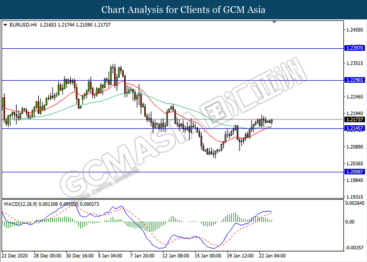Click the lowest candlestick near 15 Jan
367x262 pixels.
coord(214,153)
